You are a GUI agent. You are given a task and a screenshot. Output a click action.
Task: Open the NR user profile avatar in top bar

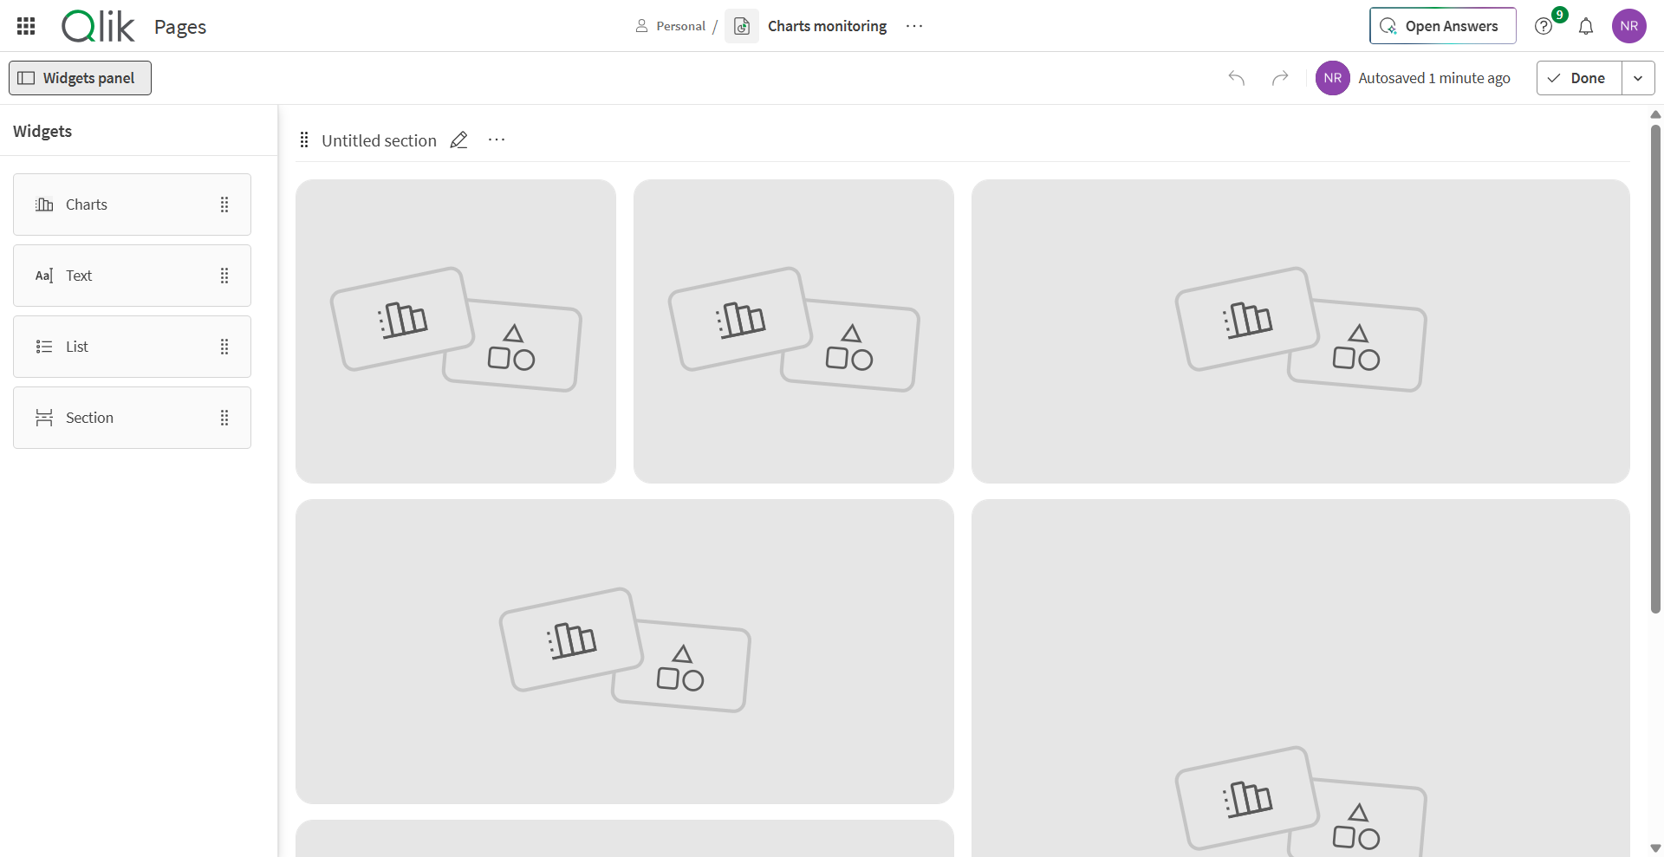[x=1629, y=26]
